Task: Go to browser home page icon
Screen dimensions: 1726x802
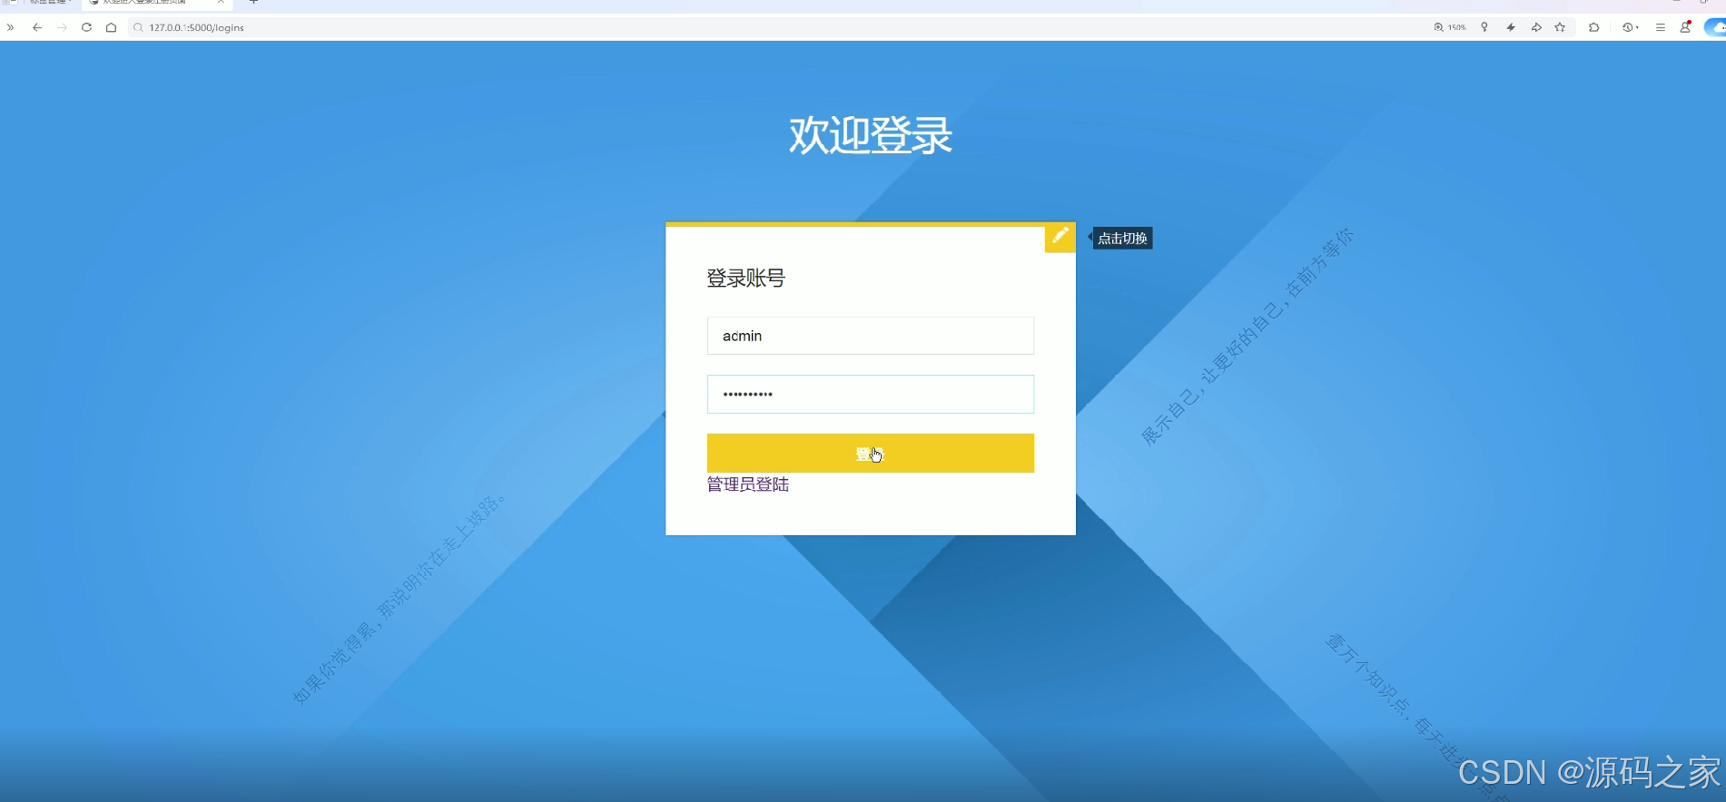Action: click(111, 27)
